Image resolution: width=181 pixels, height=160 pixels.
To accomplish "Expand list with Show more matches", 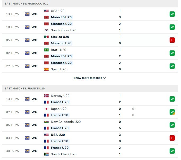I will click(x=88, y=78).
